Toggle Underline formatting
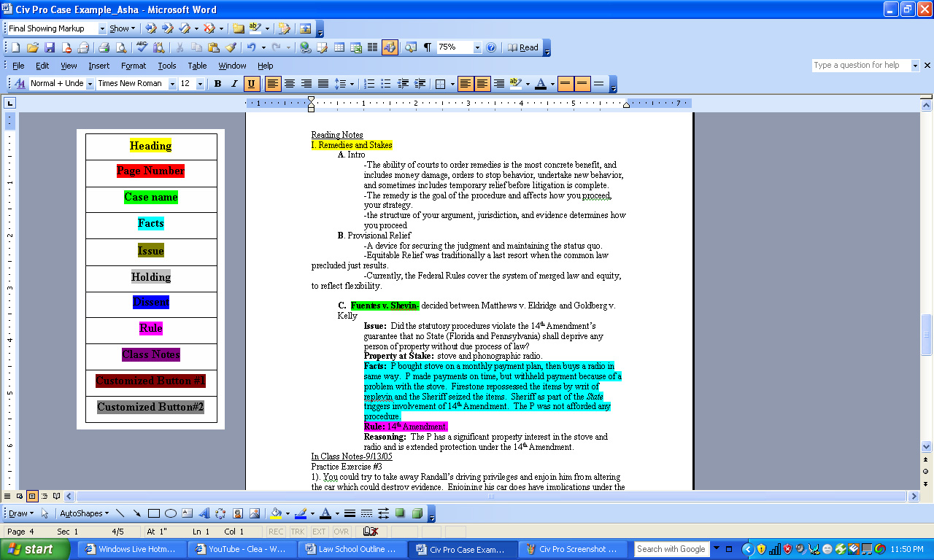Viewport: 934px width, 560px height. point(251,84)
